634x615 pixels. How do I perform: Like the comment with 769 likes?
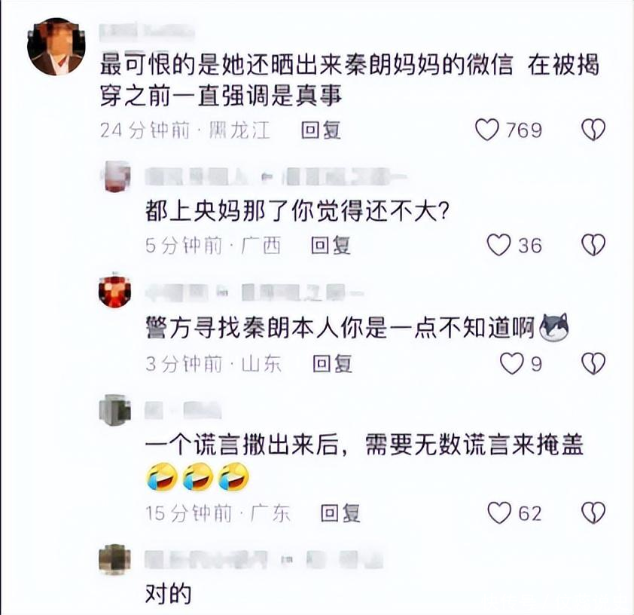coord(487,130)
